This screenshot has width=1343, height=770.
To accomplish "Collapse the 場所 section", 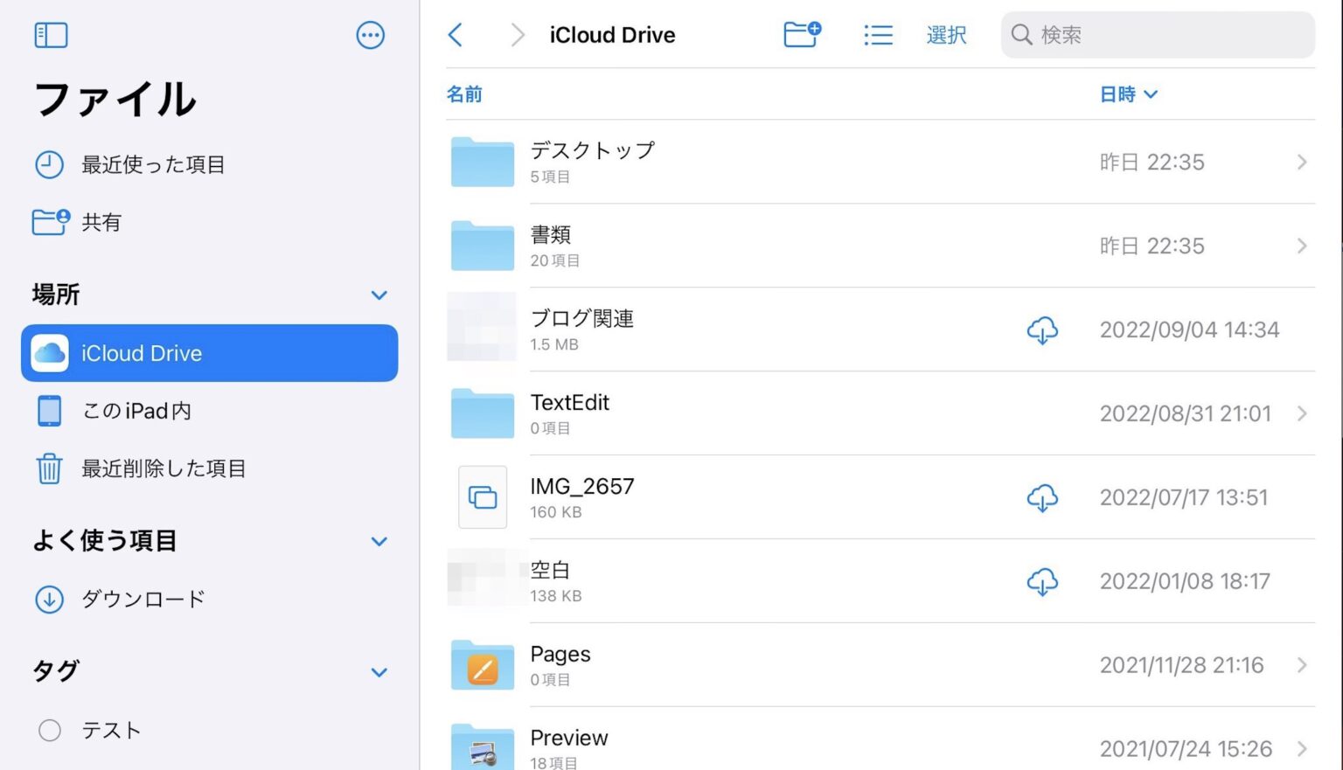I will (379, 295).
